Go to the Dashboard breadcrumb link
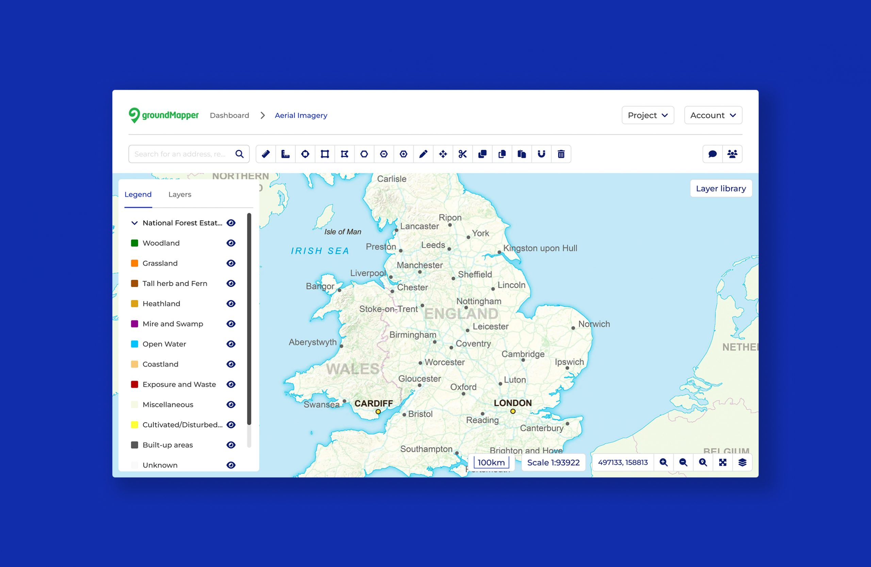This screenshot has height=567, width=871. (x=229, y=116)
